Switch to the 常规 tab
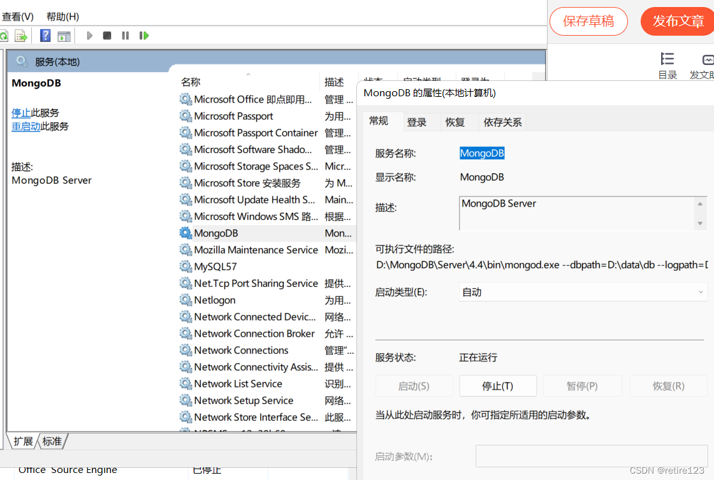Viewport: 714px width, 480px height. (379, 121)
